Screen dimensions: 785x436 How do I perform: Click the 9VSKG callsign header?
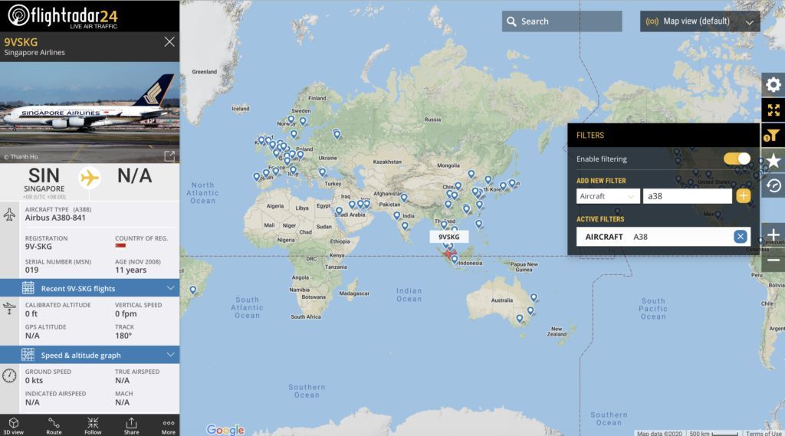pyautogui.click(x=21, y=42)
